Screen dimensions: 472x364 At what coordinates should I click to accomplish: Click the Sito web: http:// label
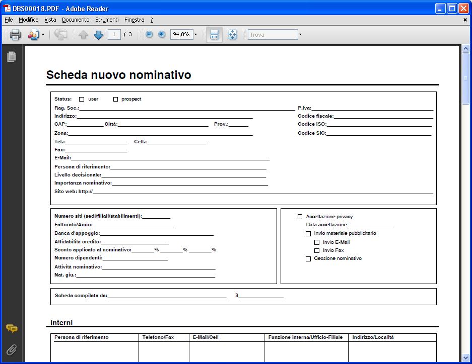click(74, 192)
